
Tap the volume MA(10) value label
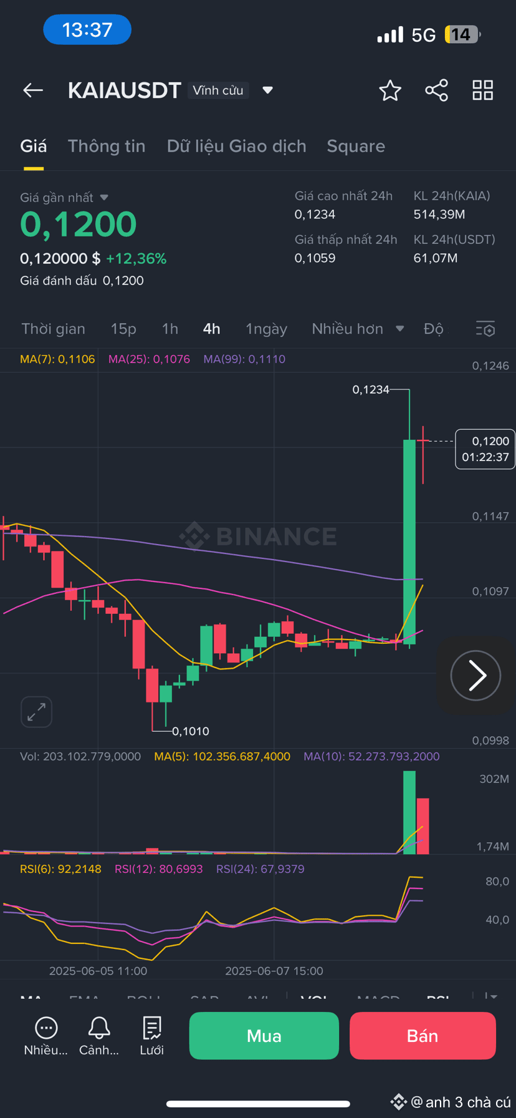pos(371,756)
